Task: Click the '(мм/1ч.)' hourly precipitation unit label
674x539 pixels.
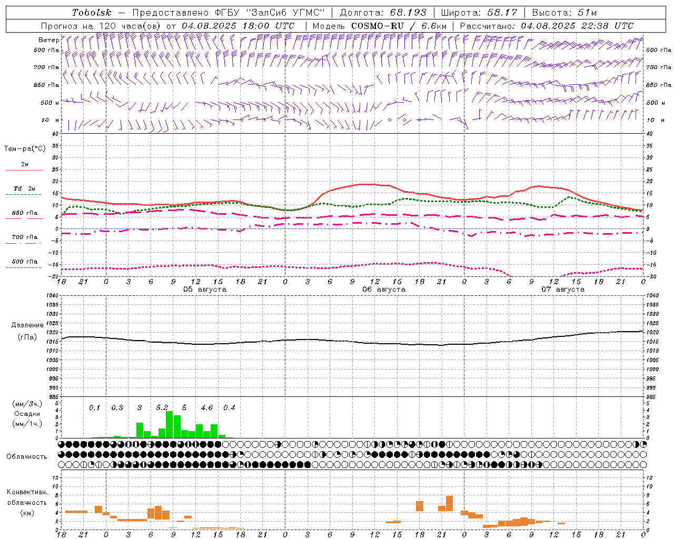Action: [x=27, y=424]
